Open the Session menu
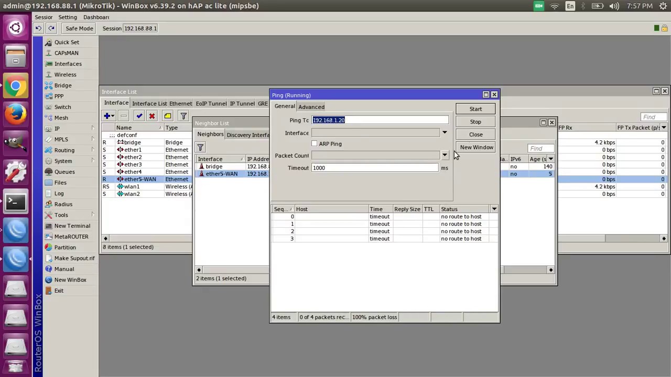671x377 pixels. [x=44, y=17]
